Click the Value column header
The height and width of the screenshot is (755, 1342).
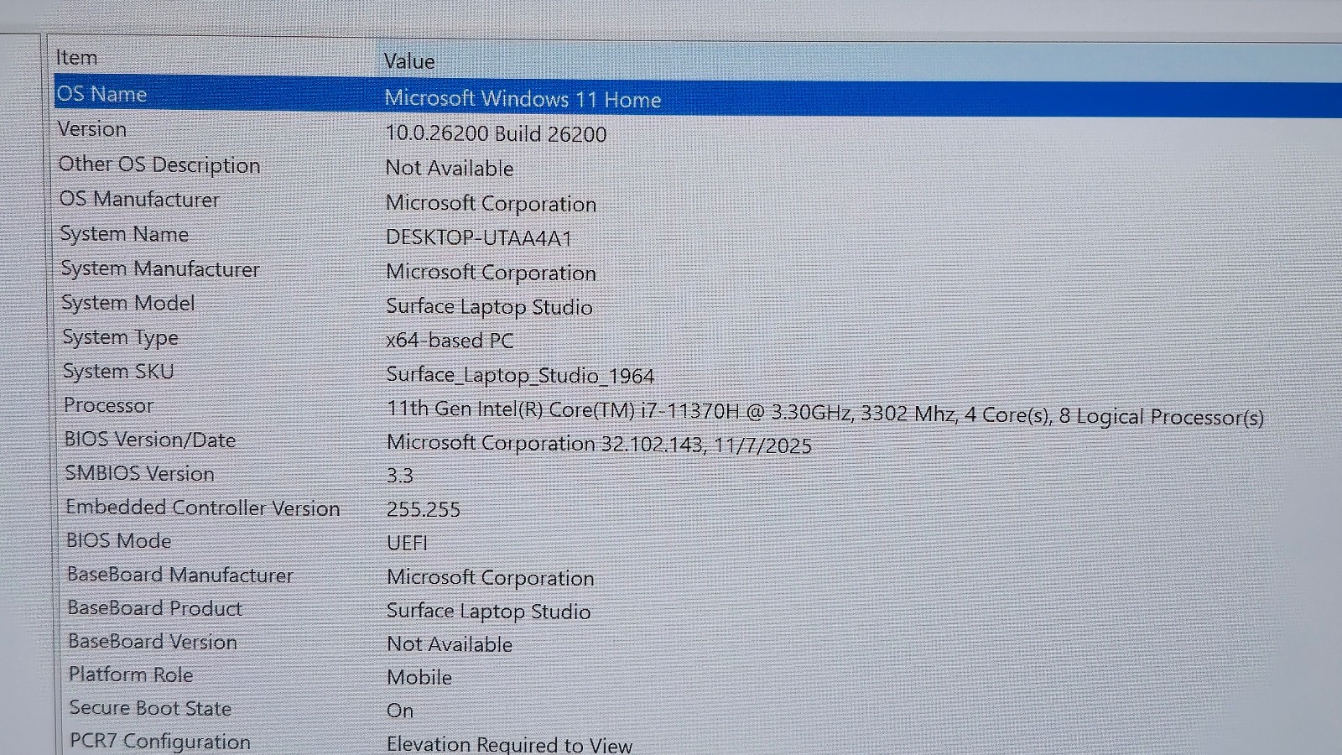tap(409, 61)
